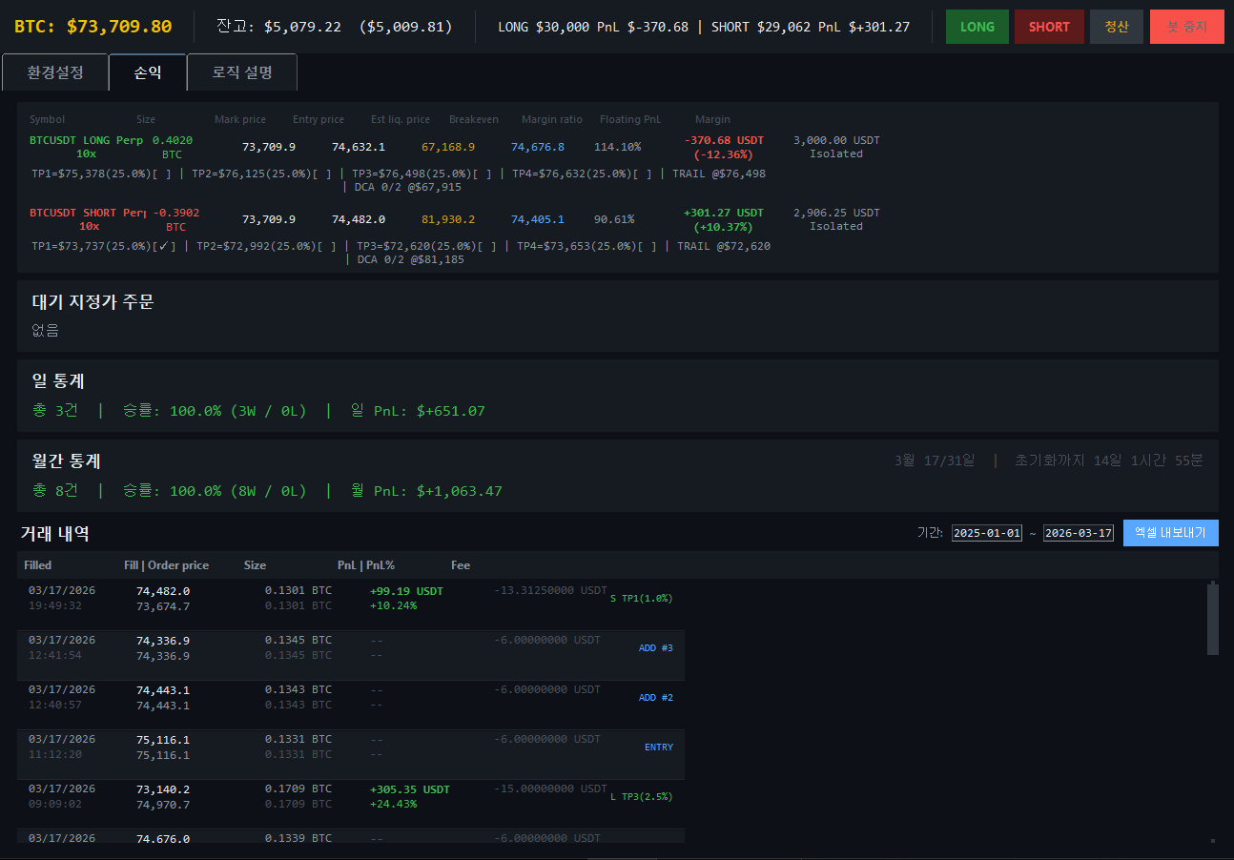Select the BTCUSDT LONG Perp symbol
The image size is (1234, 860).
[x=88, y=140]
